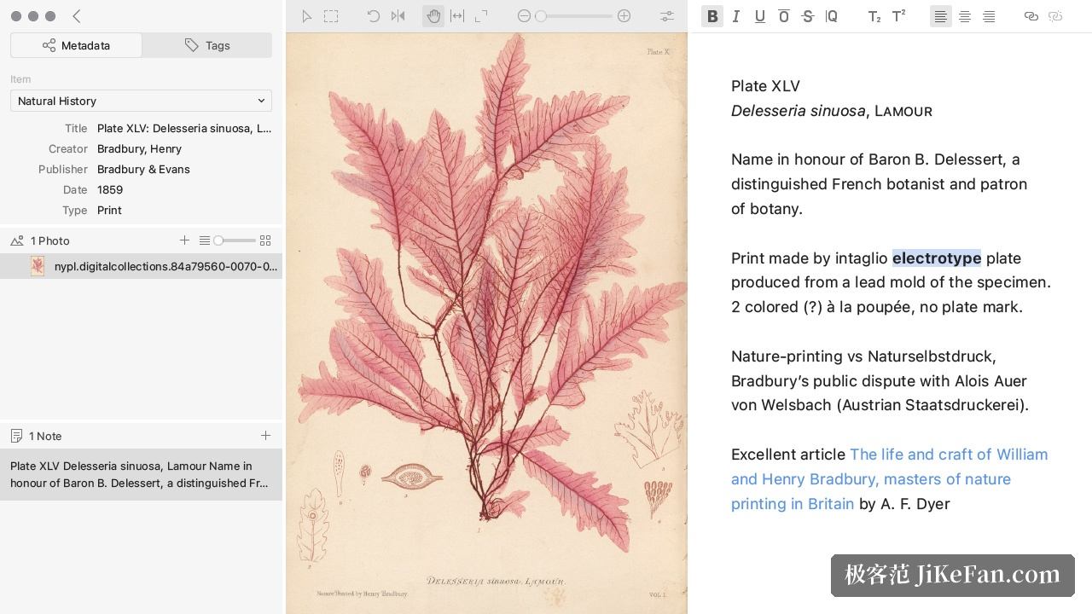Click the mountain icon beside 1 Photo

tap(17, 240)
